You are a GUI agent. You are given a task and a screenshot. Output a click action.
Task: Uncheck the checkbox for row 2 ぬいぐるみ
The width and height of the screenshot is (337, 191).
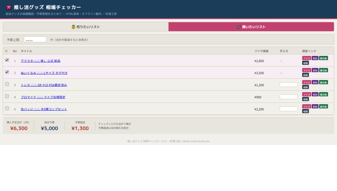tap(7, 72)
